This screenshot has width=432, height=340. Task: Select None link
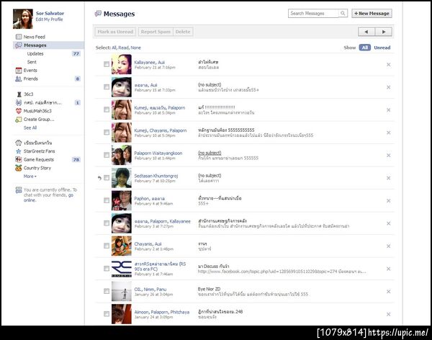(x=135, y=48)
